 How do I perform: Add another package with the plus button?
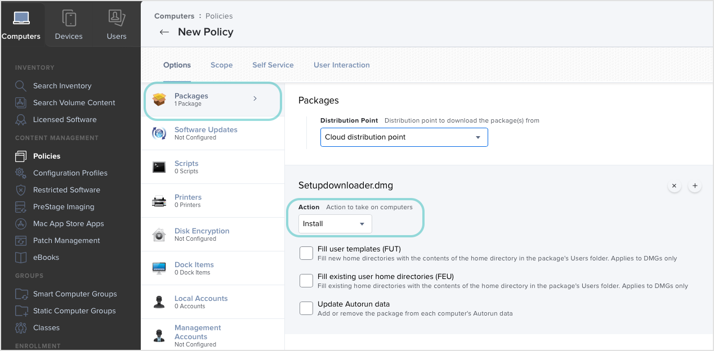694,185
